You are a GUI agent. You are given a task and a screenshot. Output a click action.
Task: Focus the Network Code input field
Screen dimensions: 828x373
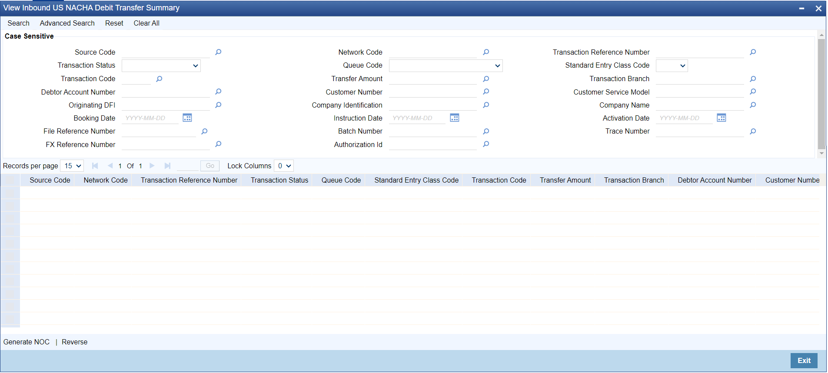point(433,52)
